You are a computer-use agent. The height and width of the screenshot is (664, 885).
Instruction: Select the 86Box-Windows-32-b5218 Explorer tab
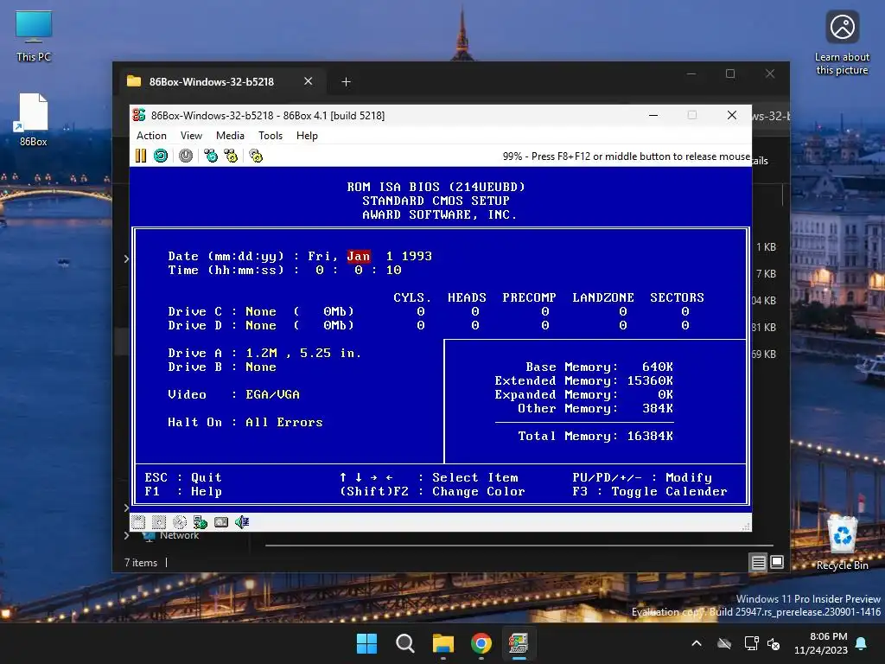(212, 82)
